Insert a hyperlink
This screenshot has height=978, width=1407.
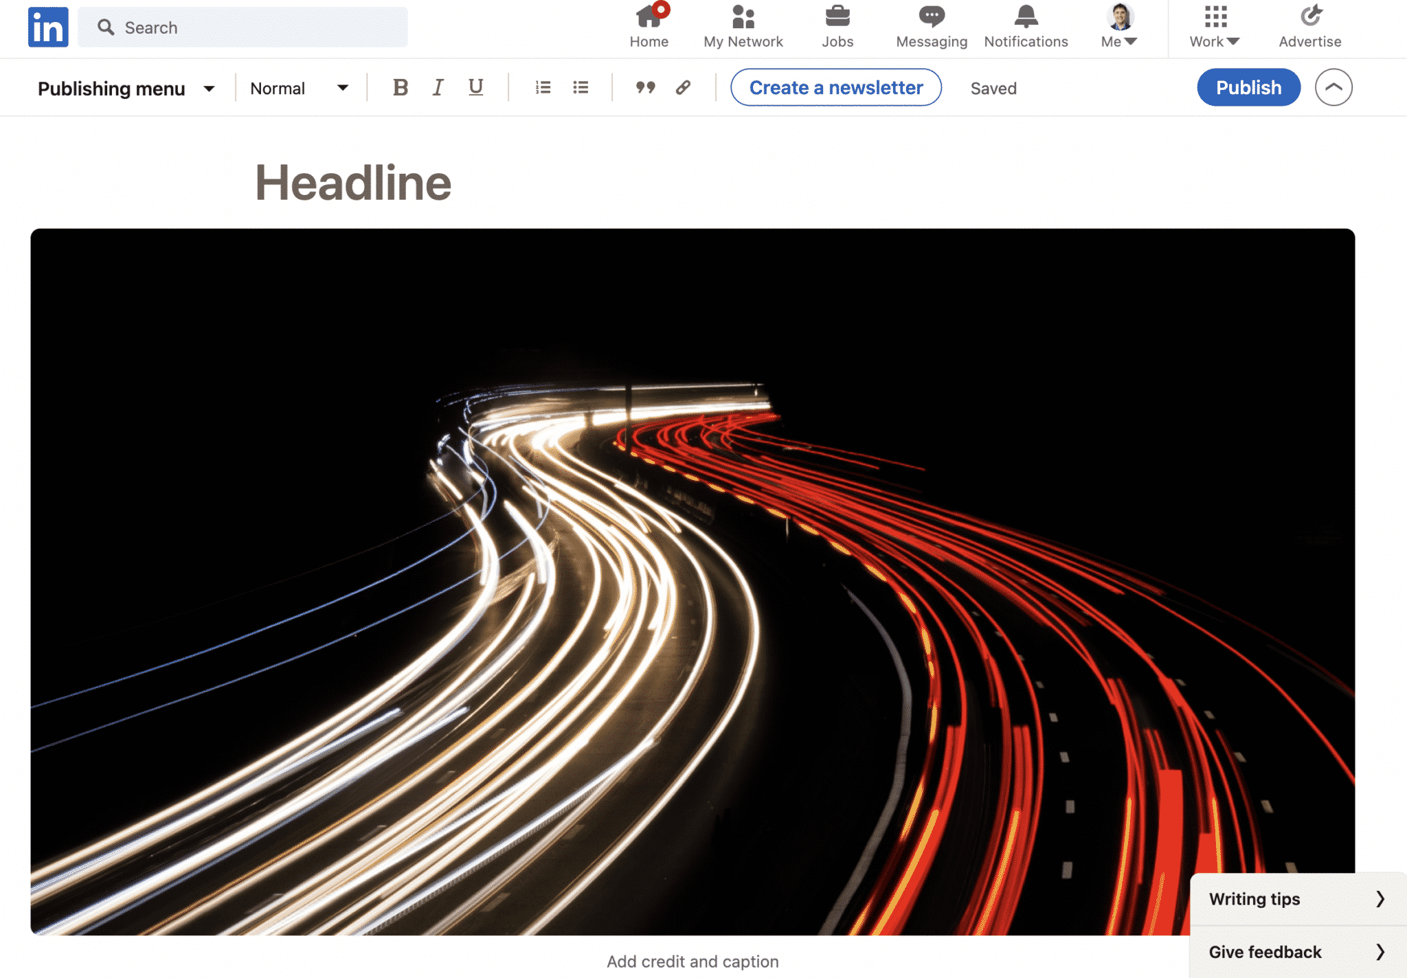[x=682, y=87]
